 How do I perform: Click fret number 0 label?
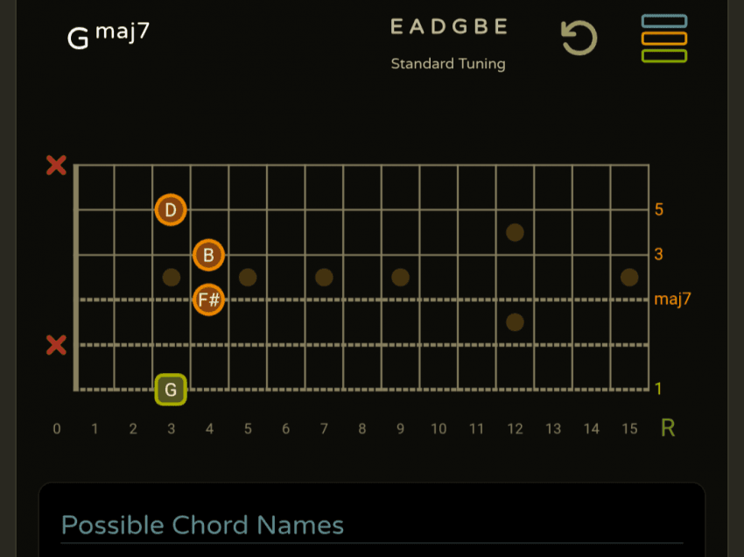(57, 429)
